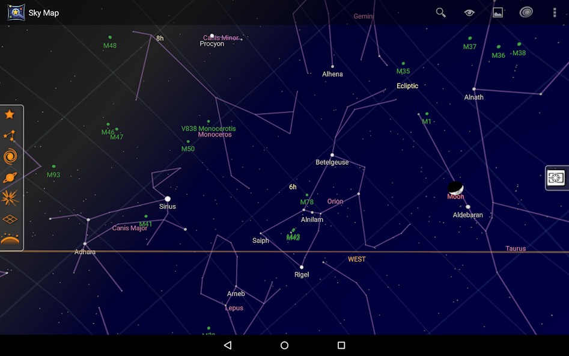Viewport: 569px width, 356px height.
Task: Toggle the stars layer star icon
Action: click(10, 114)
